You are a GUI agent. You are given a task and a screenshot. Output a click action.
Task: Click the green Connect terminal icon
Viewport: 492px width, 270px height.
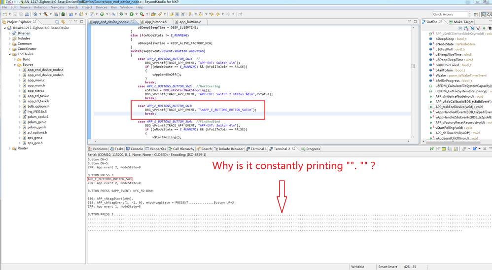pos(432,149)
